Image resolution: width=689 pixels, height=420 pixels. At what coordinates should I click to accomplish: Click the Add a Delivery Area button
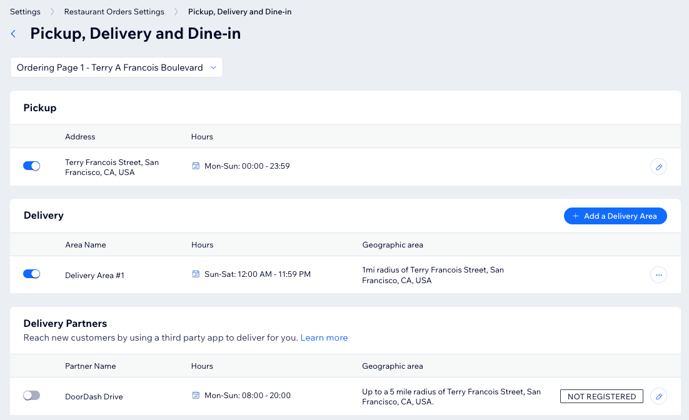(x=615, y=216)
